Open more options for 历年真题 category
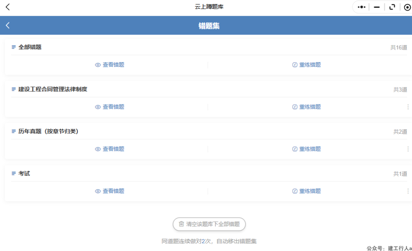This screenshot has height=251, width=412. (408, 149)
